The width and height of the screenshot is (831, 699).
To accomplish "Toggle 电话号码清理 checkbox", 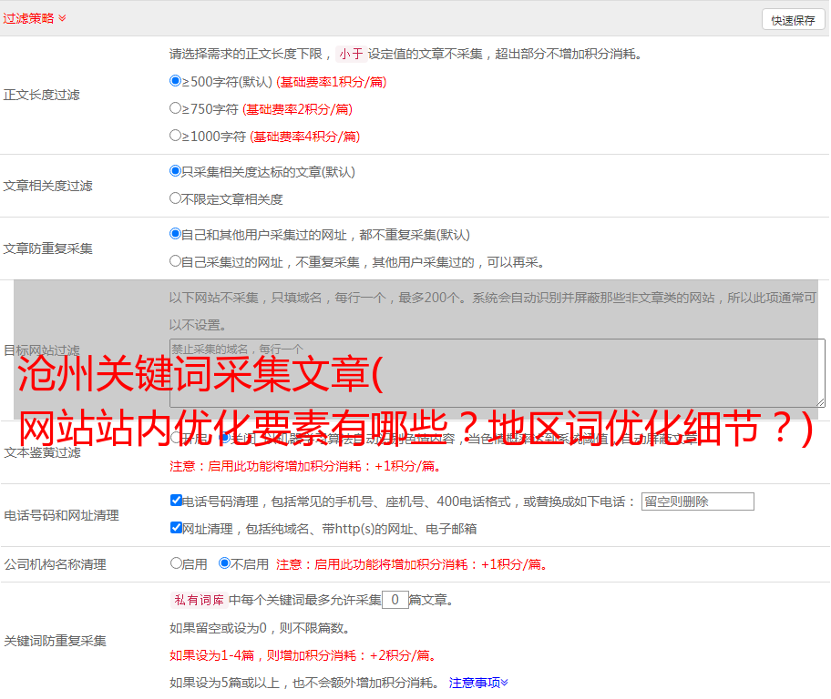I will (x=176, y=501).
